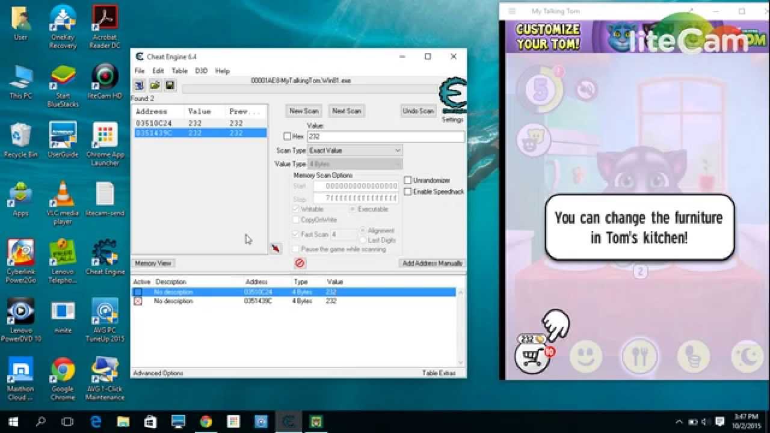This screenshot has height=433, width=770.
Task: Click the moon sleep button in Talking Tom
Action: (748, 357)
